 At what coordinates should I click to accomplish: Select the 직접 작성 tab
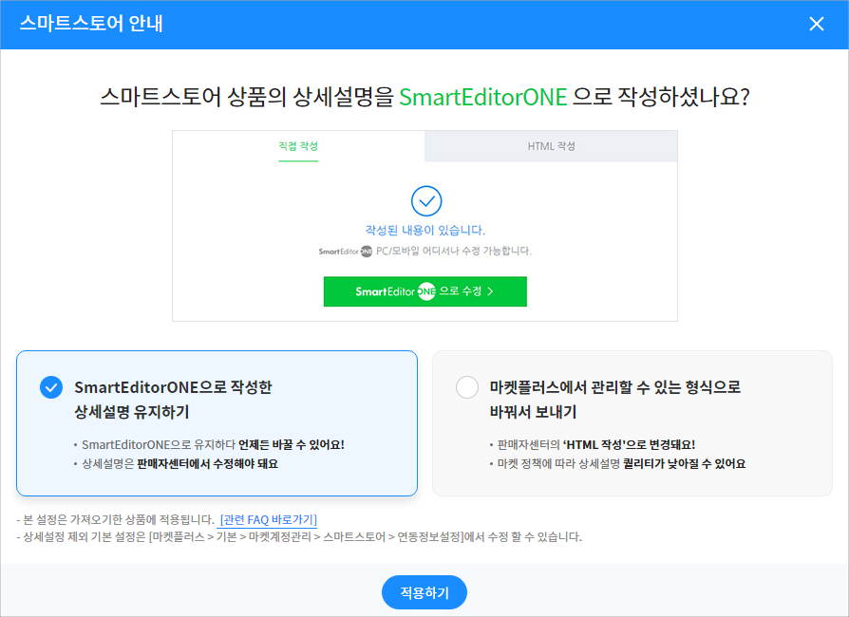298,146
